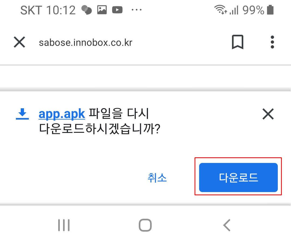Tap the back arrow in navigation bar
The image size is (291, 240).
(x=227, y=225)
